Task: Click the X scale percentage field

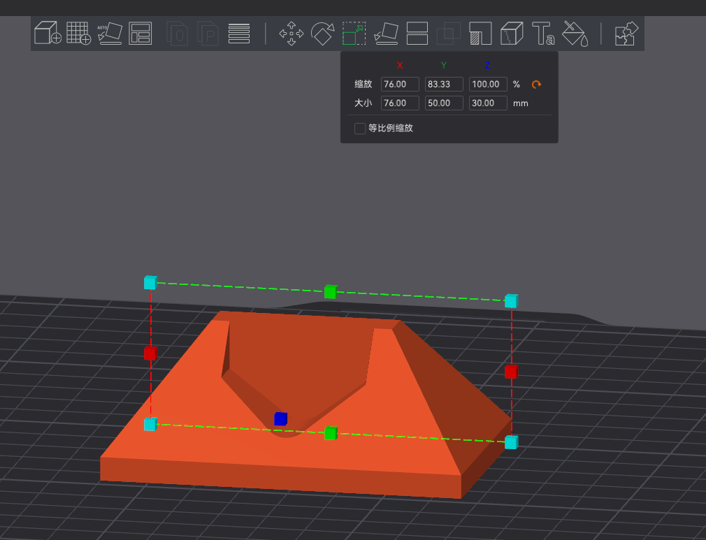Action: click(400, 84)
